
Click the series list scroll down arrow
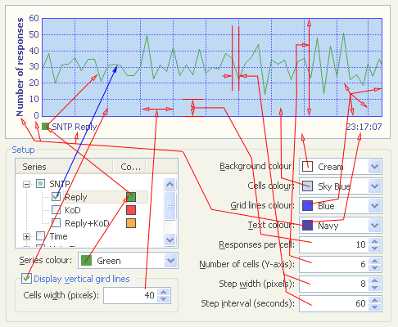click(170, 240)
